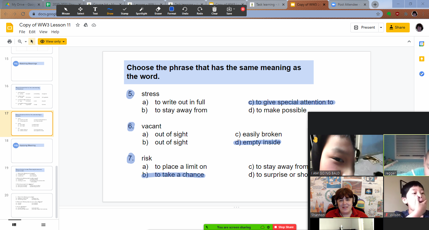
Task: Choose the Stamp tool
Action: click(124, 11)
